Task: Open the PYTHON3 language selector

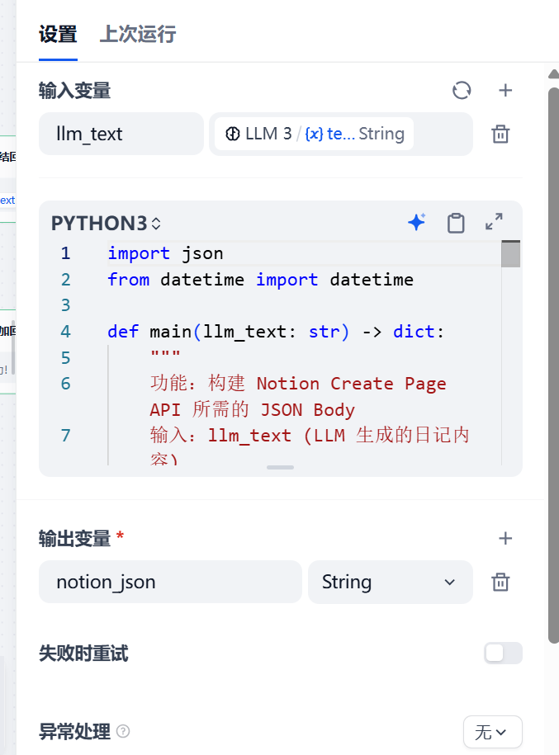Action: click(106, 224)
